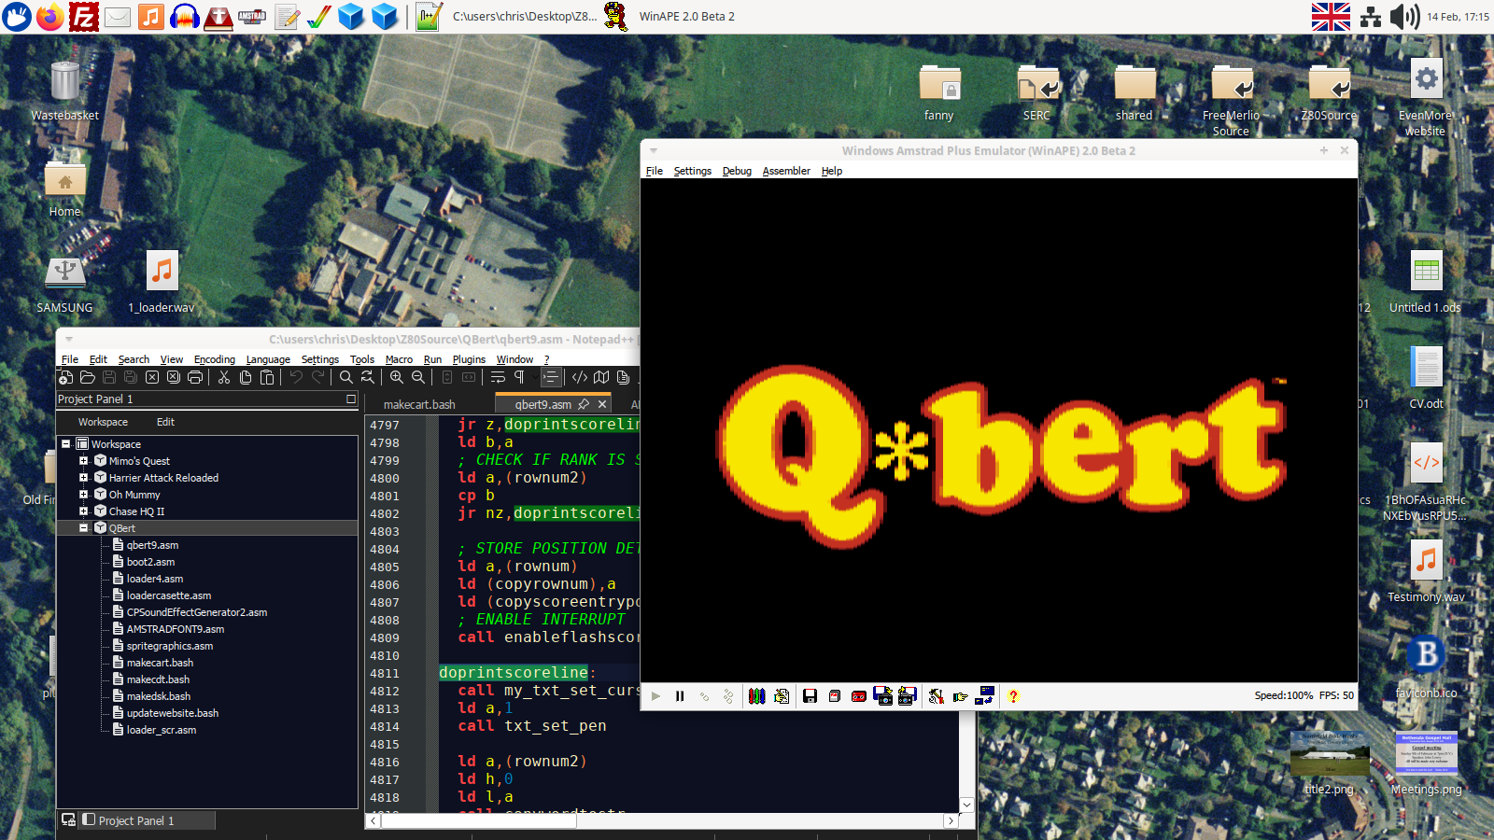Toggle word wrap in Notepad++ toolbar
The image size is (1494, 840).
(x=498, y=377)
